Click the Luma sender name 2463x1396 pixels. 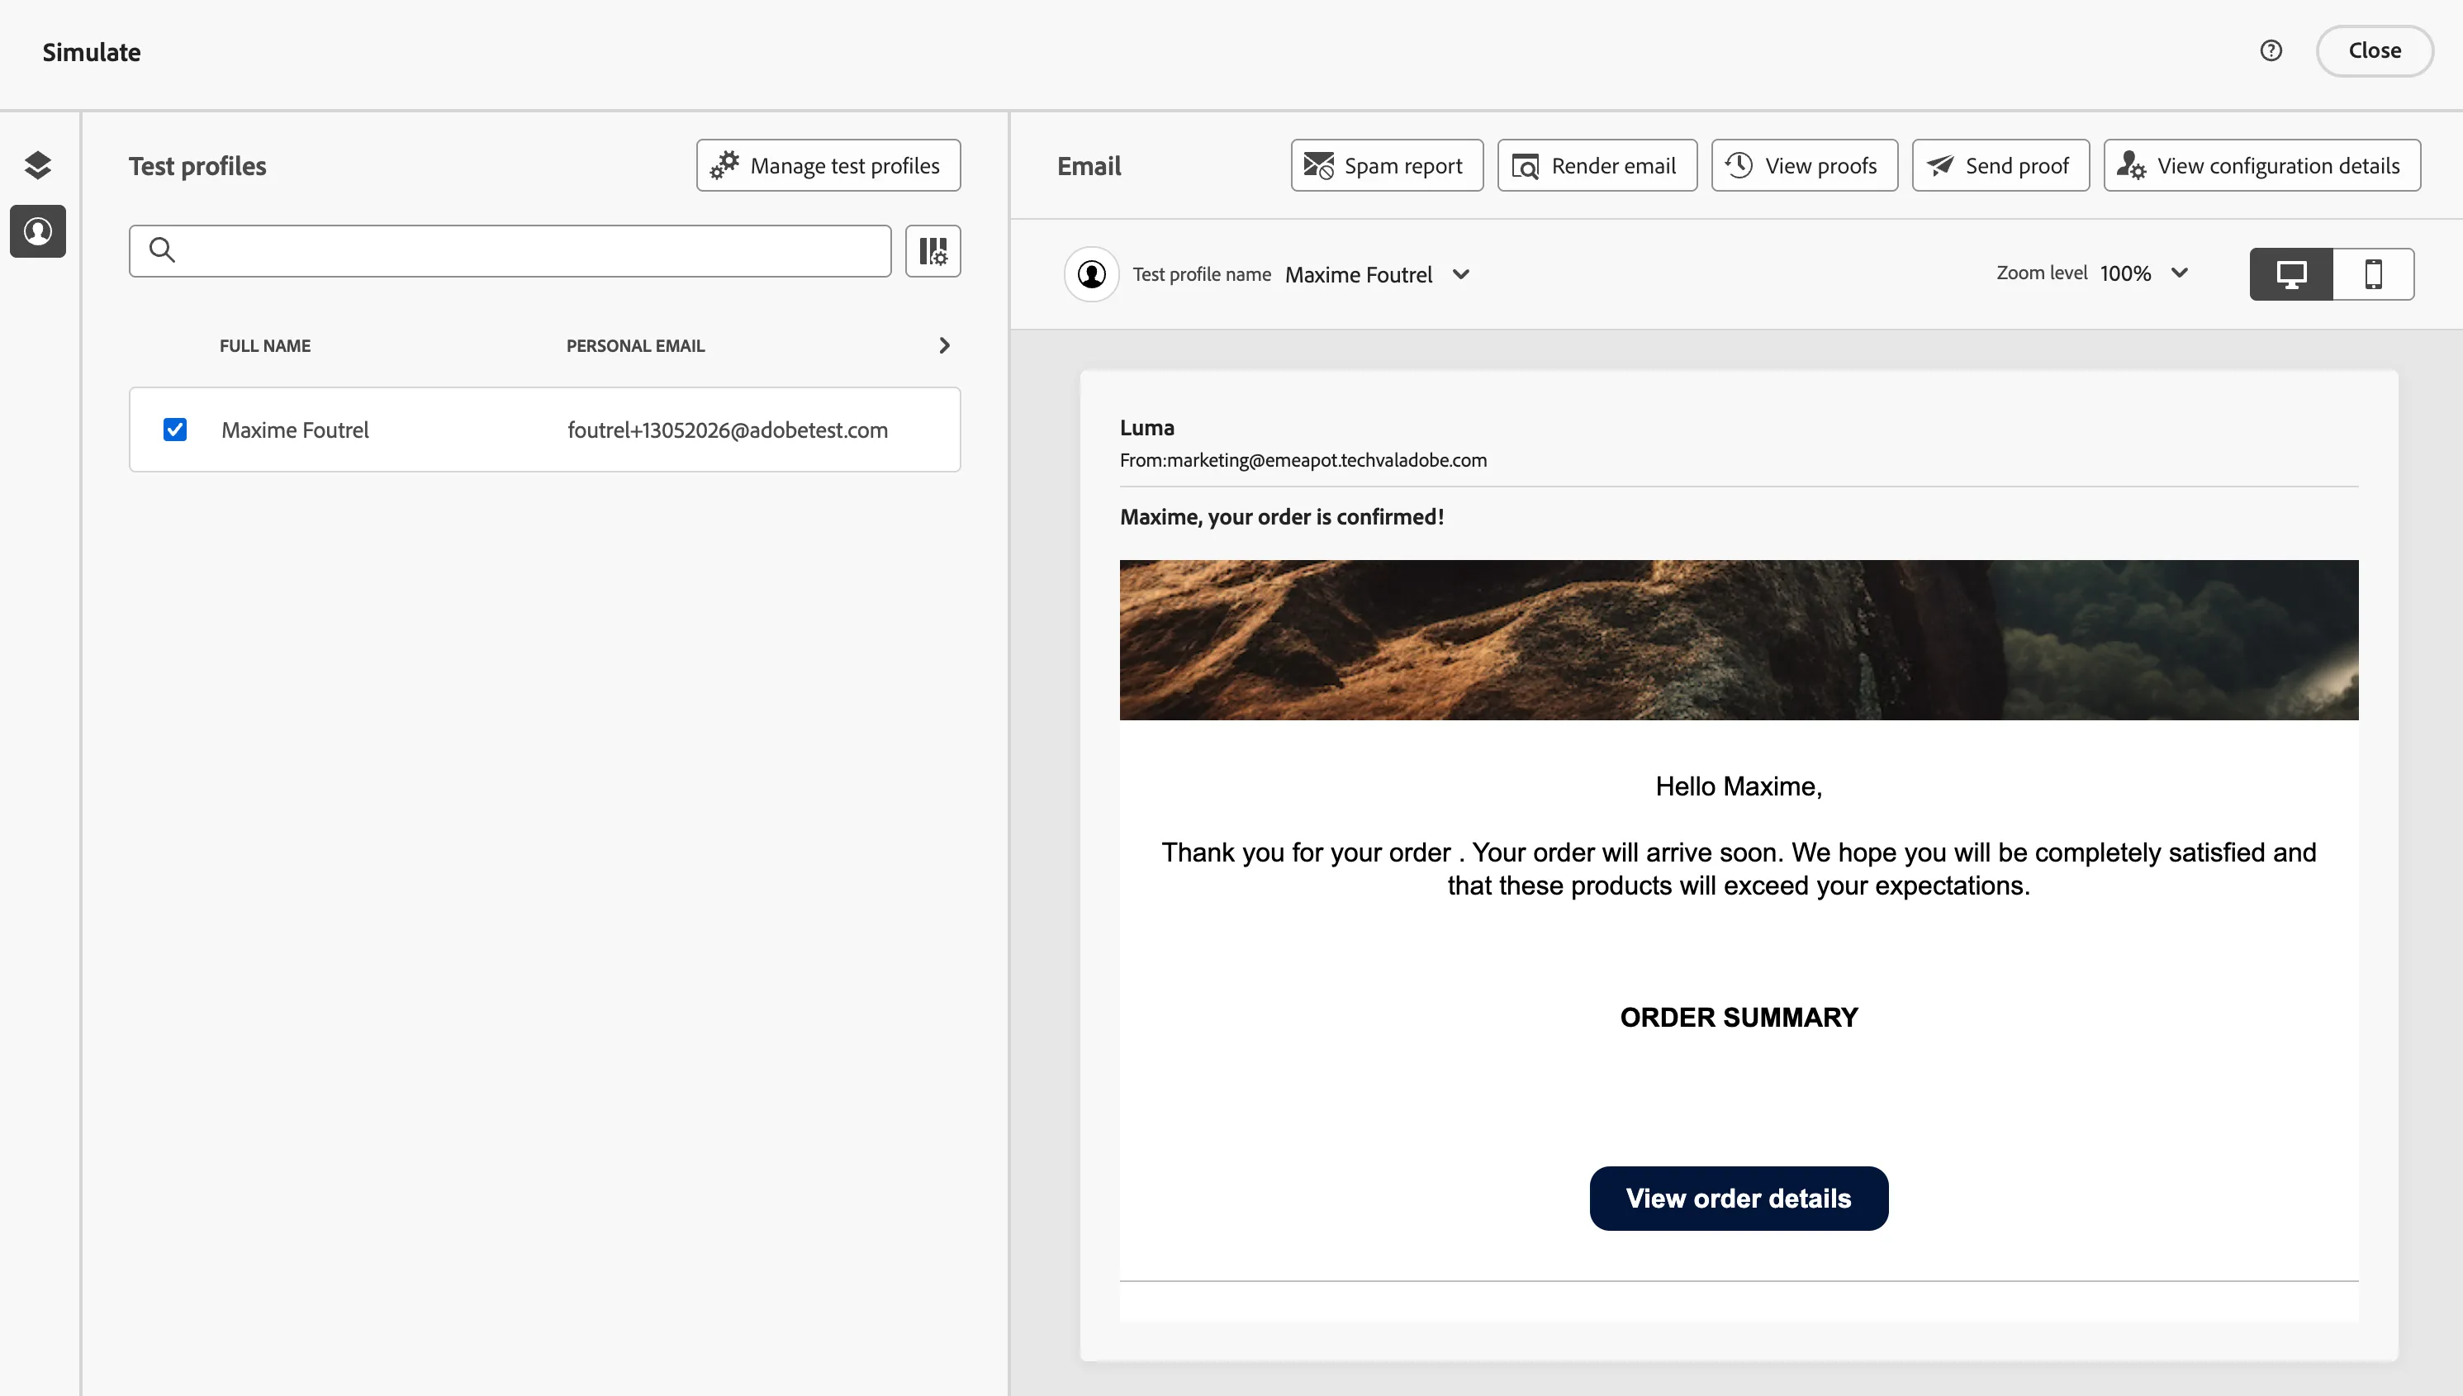pyautogui.click(x=1146, y=428)
